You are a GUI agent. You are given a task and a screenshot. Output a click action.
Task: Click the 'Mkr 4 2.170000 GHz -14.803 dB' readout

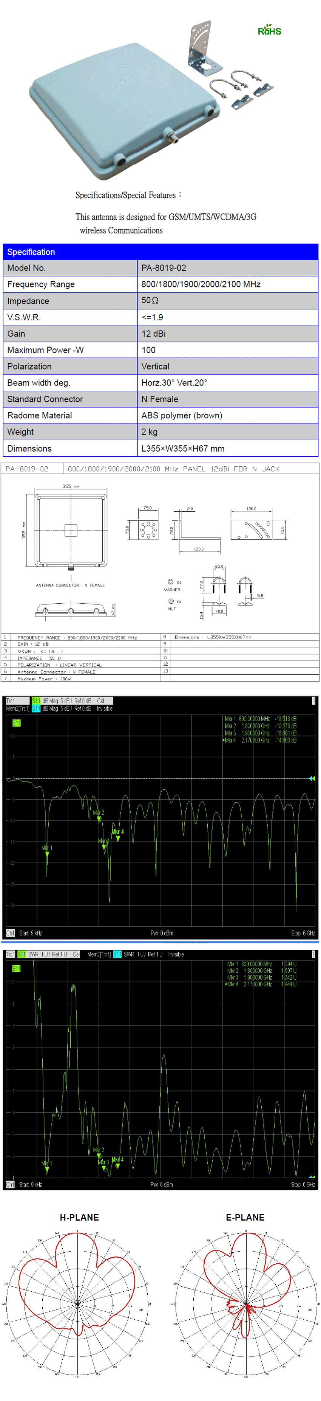point(259,740)
